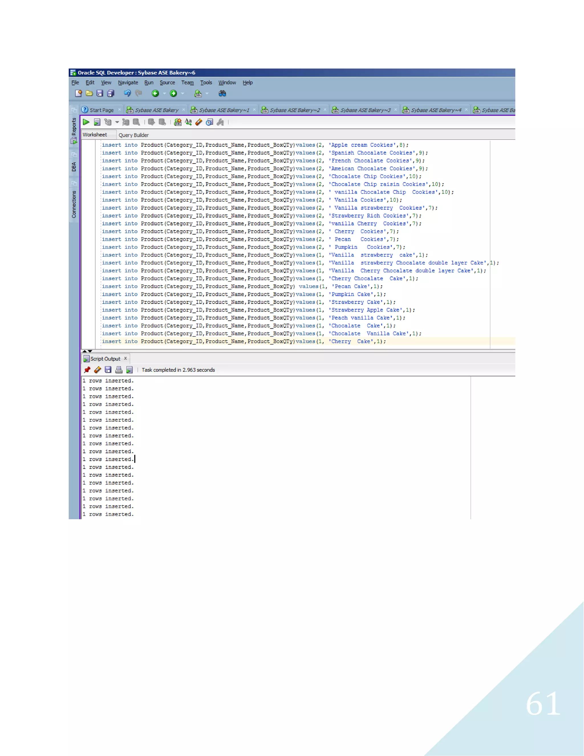Open the Tools menu
Image resolution: width=584 pixels, height=756 pixels.
coord(206,82)
